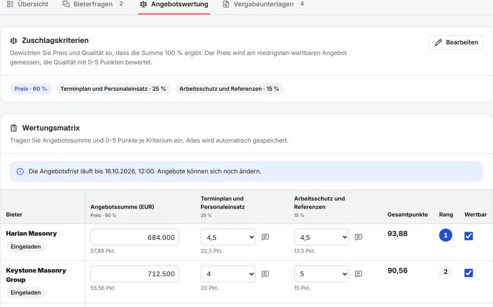Viewport: 493px width, 307px height.
Task: Open Harlan Masonry Arbeitsschutz score dropdown
Action: click(x=321, y=237)
